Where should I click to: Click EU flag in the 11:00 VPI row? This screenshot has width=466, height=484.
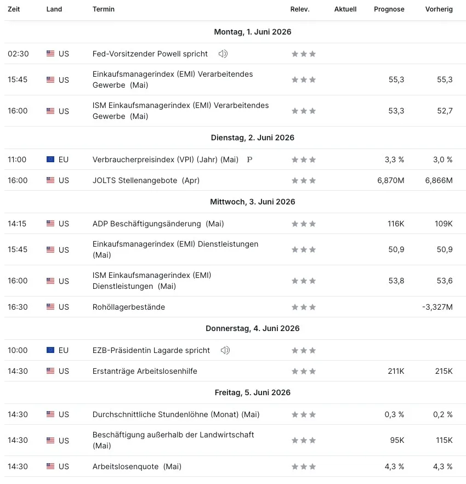[x=50, y=160]
